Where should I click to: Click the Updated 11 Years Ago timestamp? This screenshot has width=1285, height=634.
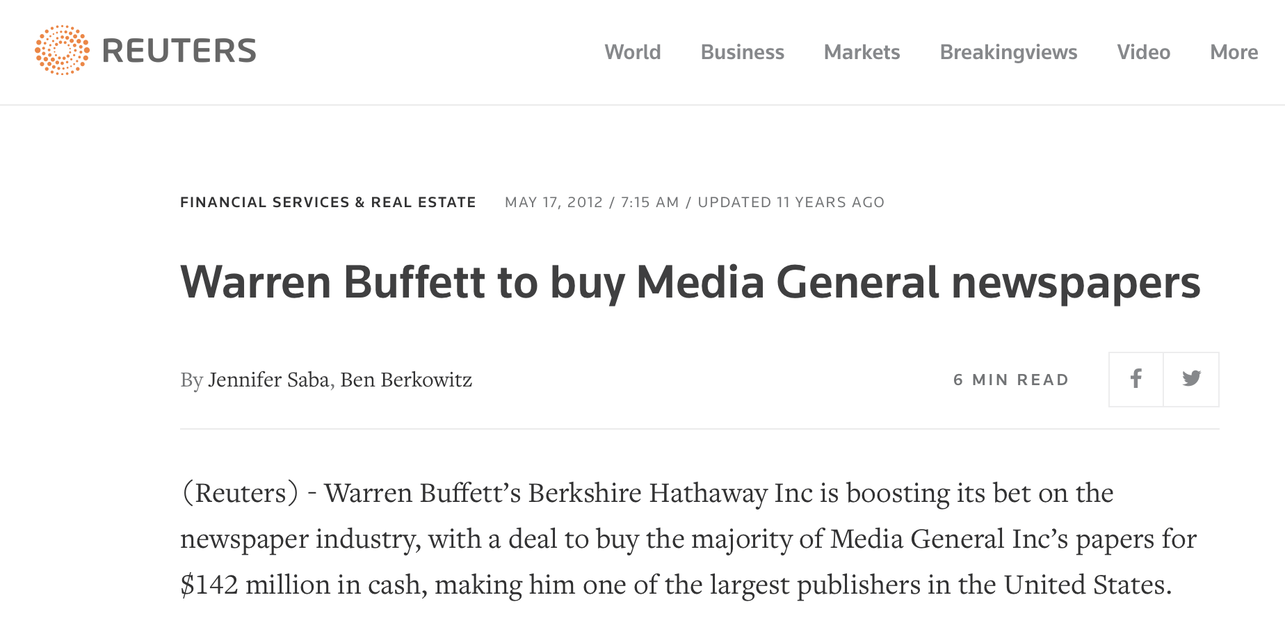[x=791, y=202]
